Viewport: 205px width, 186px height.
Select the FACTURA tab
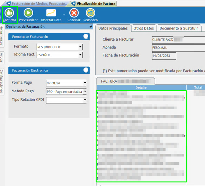[x=126, y=81]
